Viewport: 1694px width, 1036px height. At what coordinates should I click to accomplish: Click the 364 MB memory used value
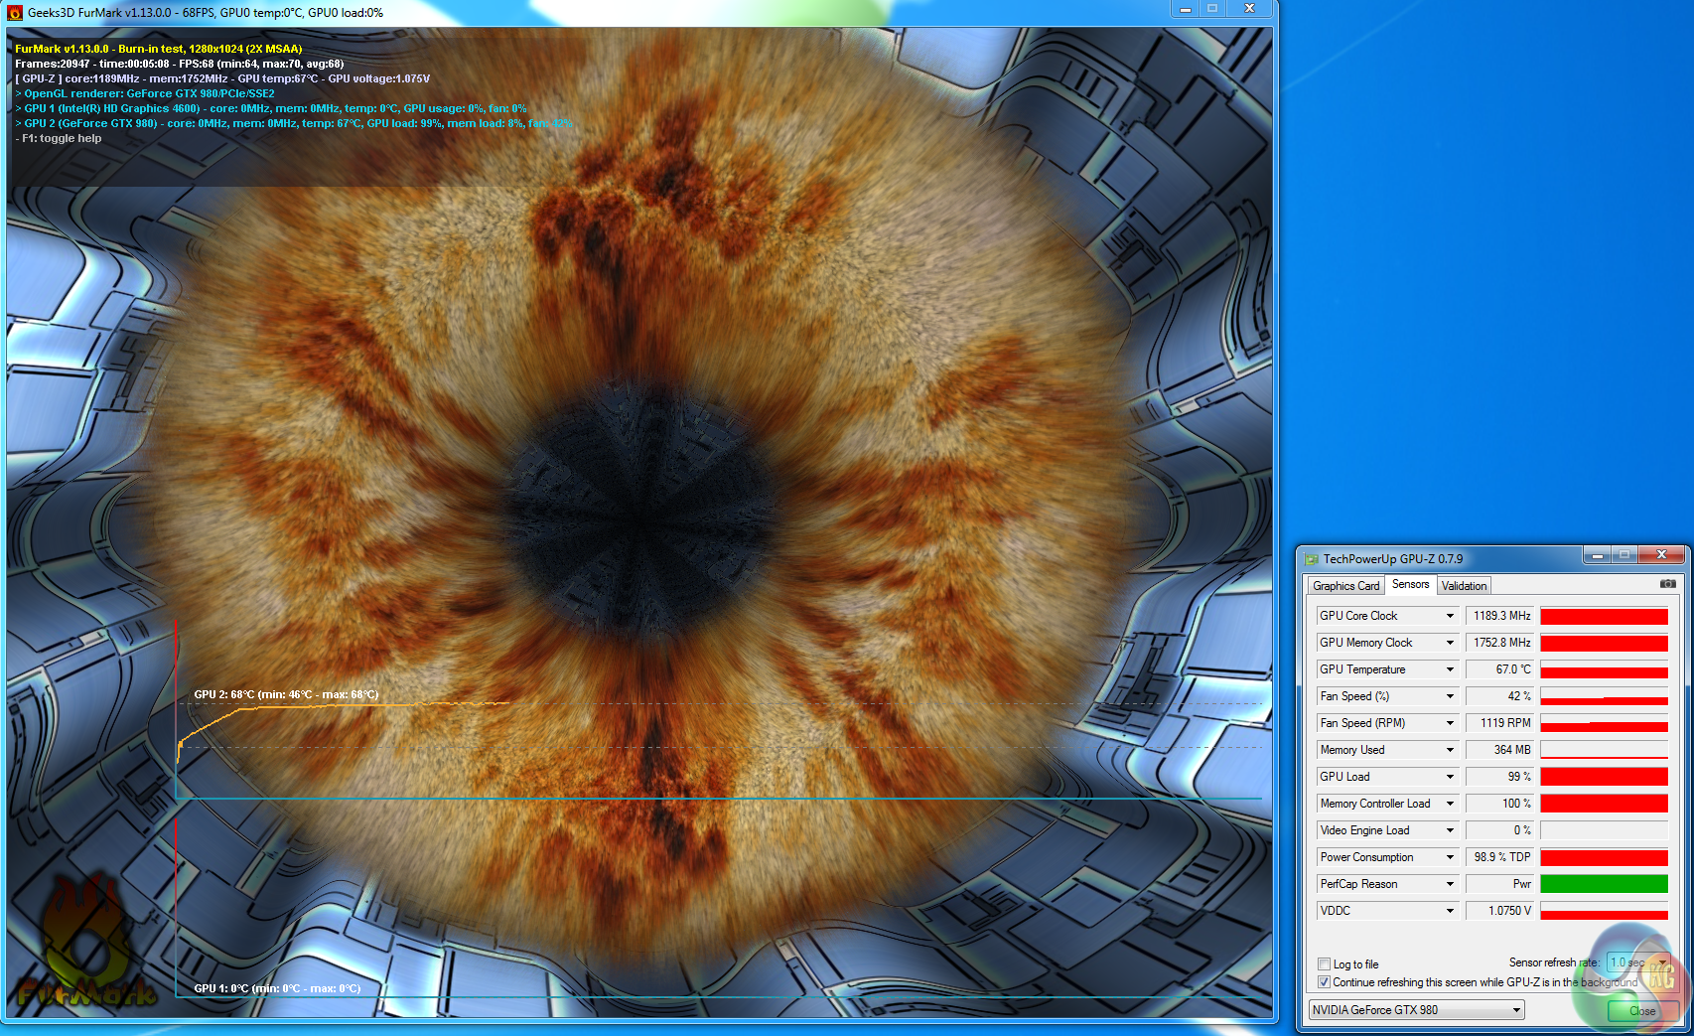(1500, 750)
